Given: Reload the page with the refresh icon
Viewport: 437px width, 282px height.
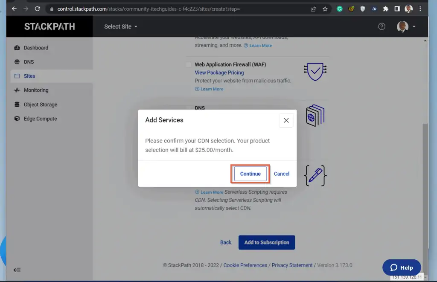Looking at the screenshot, I should pyautogui.click(x=38, y=8).
